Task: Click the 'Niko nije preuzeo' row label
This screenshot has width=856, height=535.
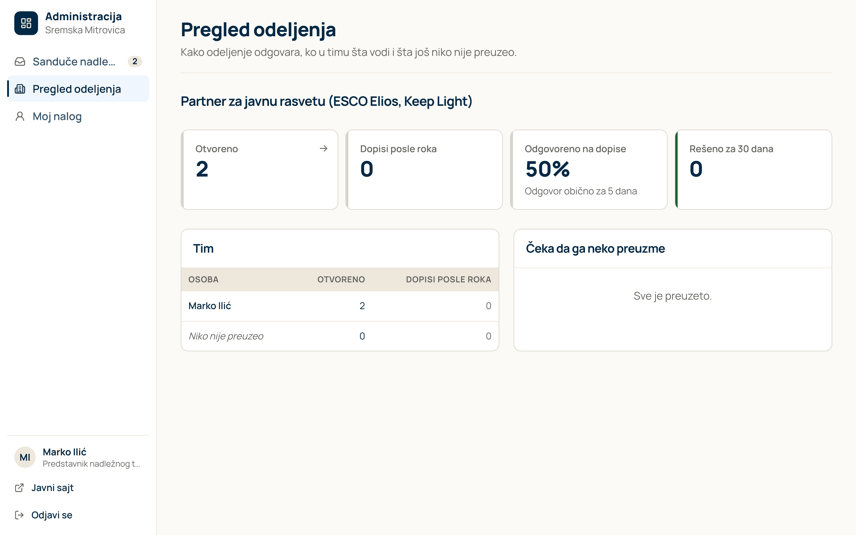Action: pyautogui.click(x=226, y=336)
